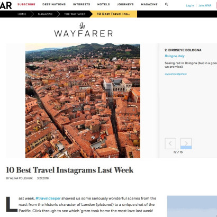Open Journeys in the navigation bar
This screenshot has height=217, width=217.
point(125,4)
